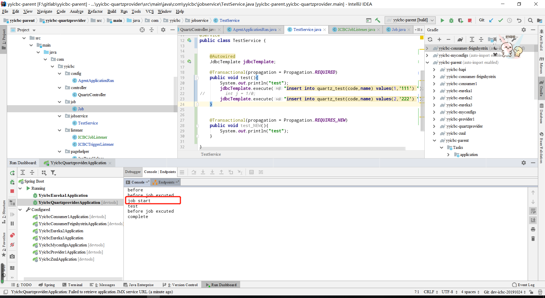Screen dimensions: 545x298
Task: Toggle scroll to end of console
Action: point(533,220)
